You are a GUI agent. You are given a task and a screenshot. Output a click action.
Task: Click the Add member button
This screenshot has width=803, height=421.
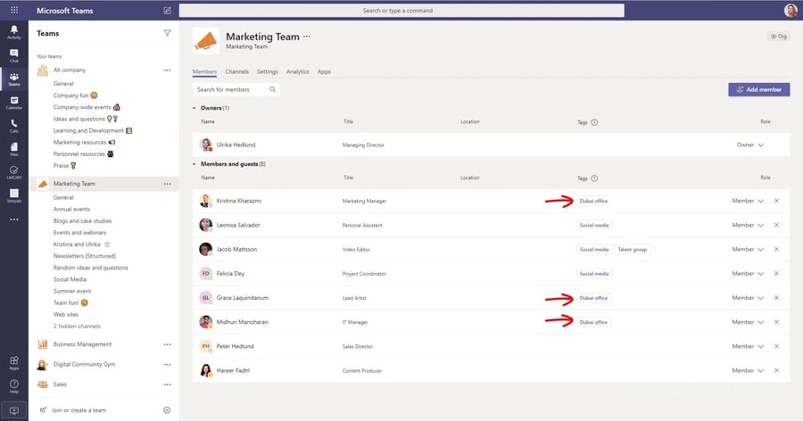click(x=759, y=89)
